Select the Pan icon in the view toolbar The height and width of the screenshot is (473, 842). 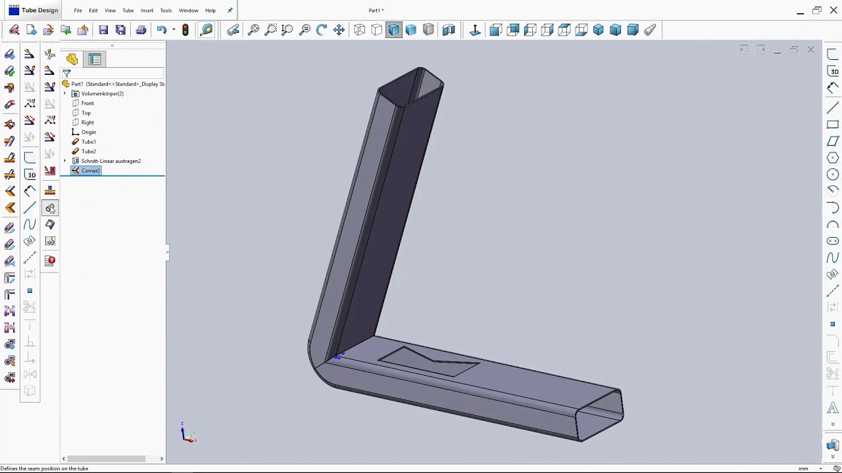coord(339,30)
